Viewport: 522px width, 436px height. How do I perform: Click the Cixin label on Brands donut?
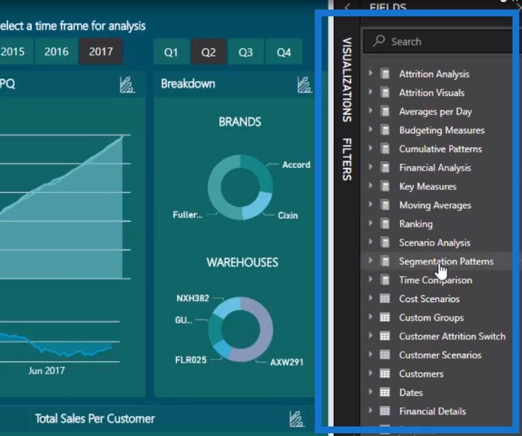[288, 216]
